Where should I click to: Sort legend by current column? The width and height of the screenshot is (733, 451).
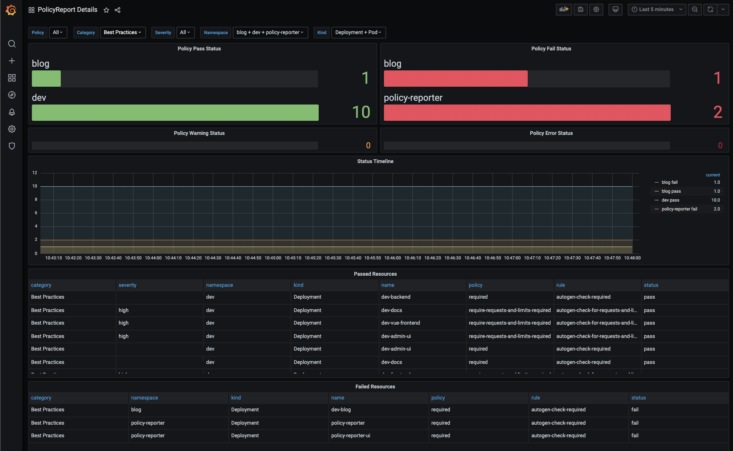pos(713,175)
